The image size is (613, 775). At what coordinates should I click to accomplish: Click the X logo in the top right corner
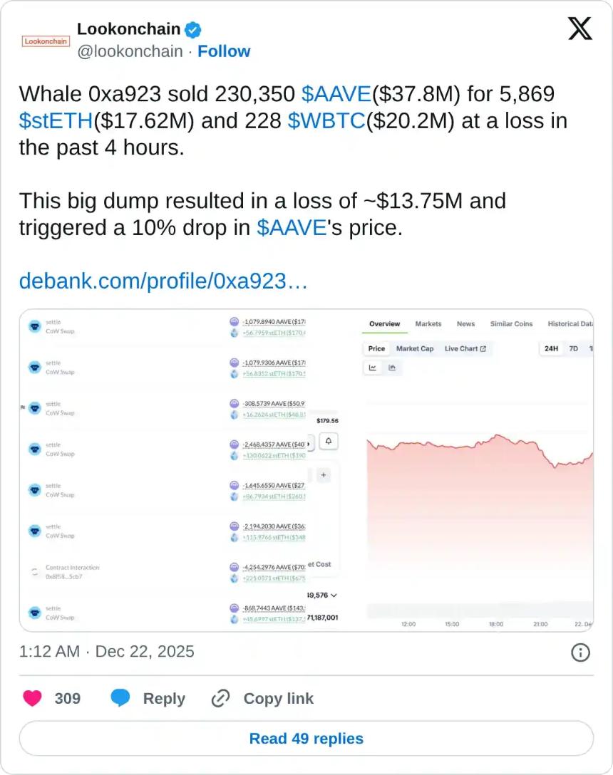(580, 28)
